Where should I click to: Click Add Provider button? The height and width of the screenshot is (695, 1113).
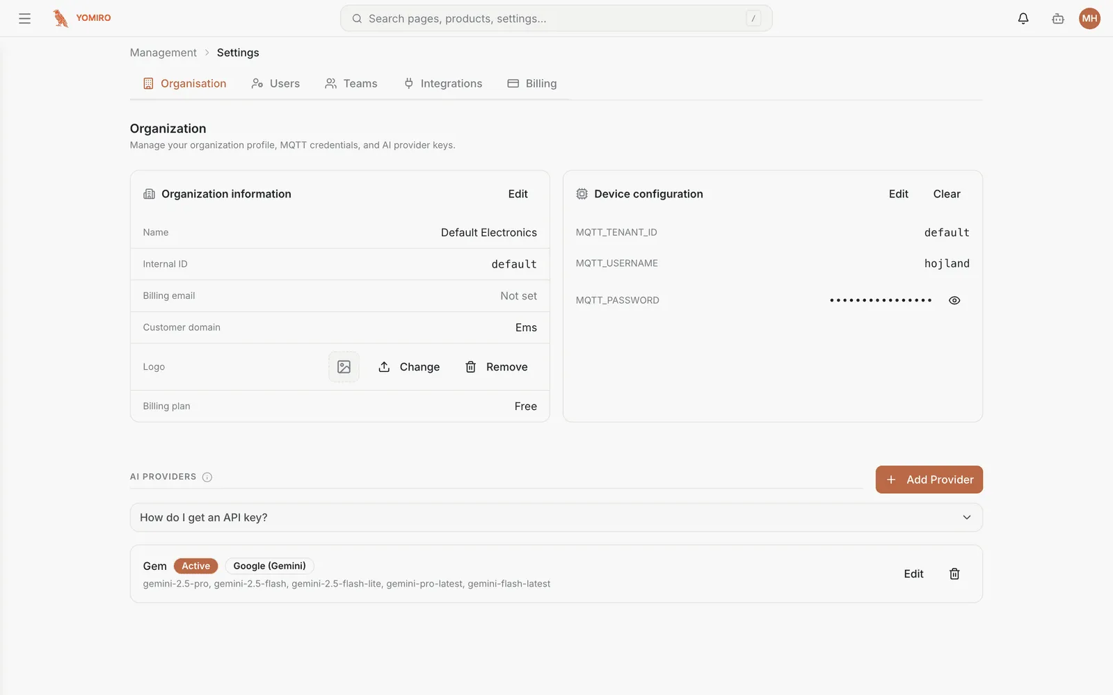[x=929, y=480]
